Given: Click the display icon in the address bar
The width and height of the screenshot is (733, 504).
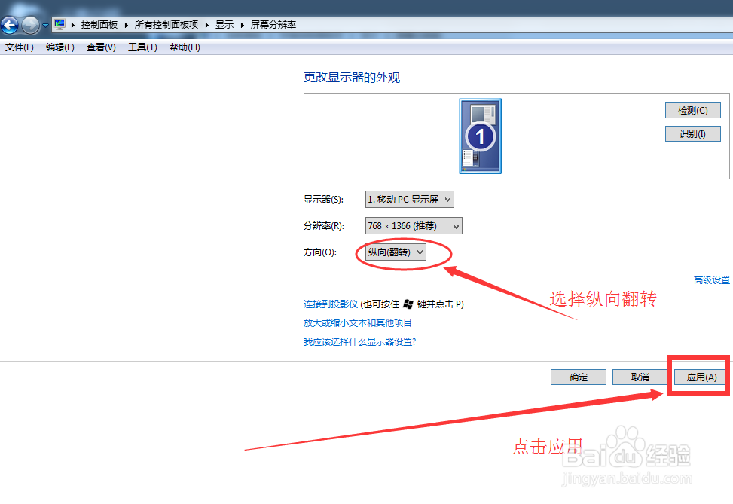Looking at the screenshot, I should click(59, 24).
